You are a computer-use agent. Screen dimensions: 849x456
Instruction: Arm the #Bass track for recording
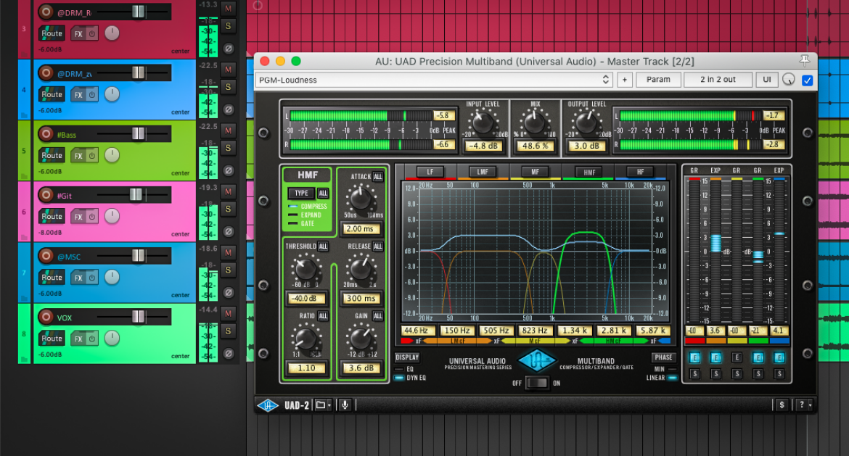tap(46, 133)
